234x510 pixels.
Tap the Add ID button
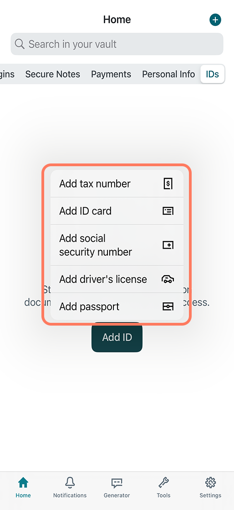tap(117, 337)
